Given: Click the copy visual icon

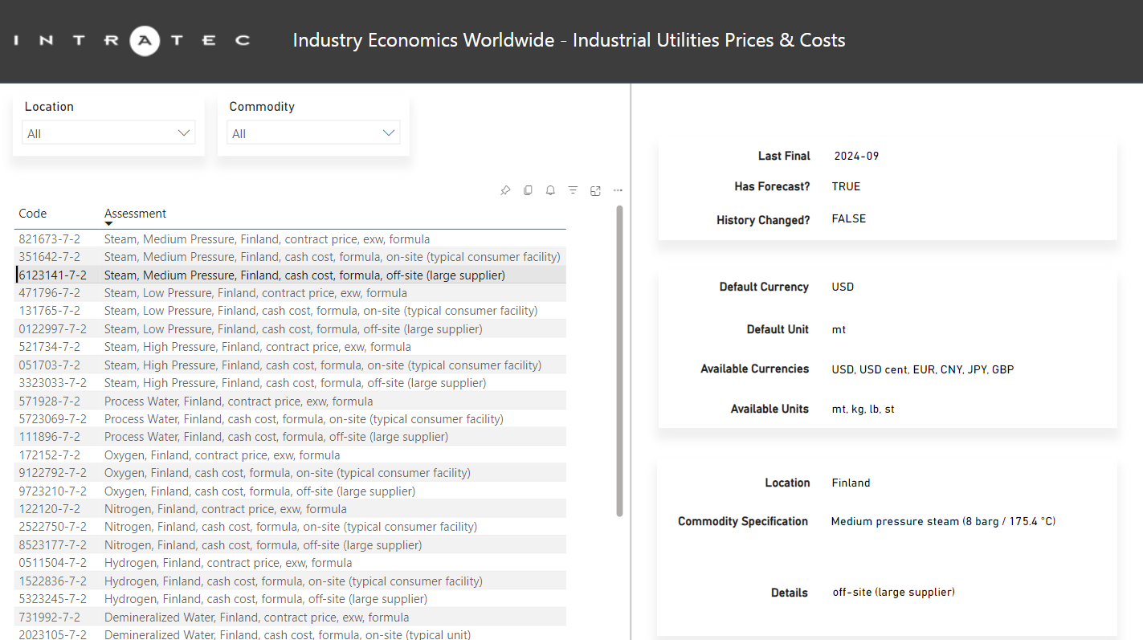Looking at the screenshot, I should coord(528,190).
